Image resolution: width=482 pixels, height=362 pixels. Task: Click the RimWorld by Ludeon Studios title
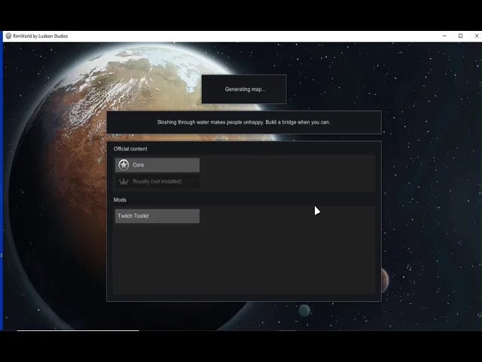(40, 36)
